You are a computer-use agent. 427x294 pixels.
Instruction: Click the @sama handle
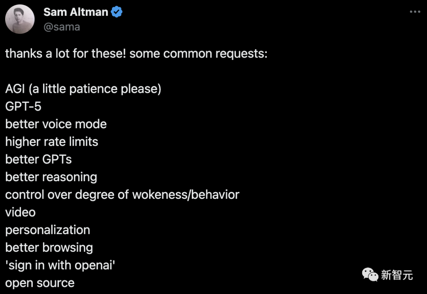click(x=62, y=27)
